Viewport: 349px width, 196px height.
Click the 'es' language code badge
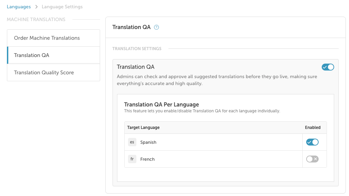point(132,142)
